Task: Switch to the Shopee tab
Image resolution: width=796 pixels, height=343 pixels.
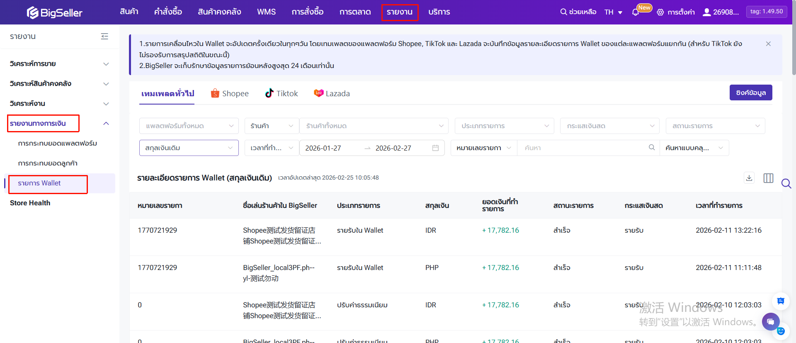Action: [230, 94]
